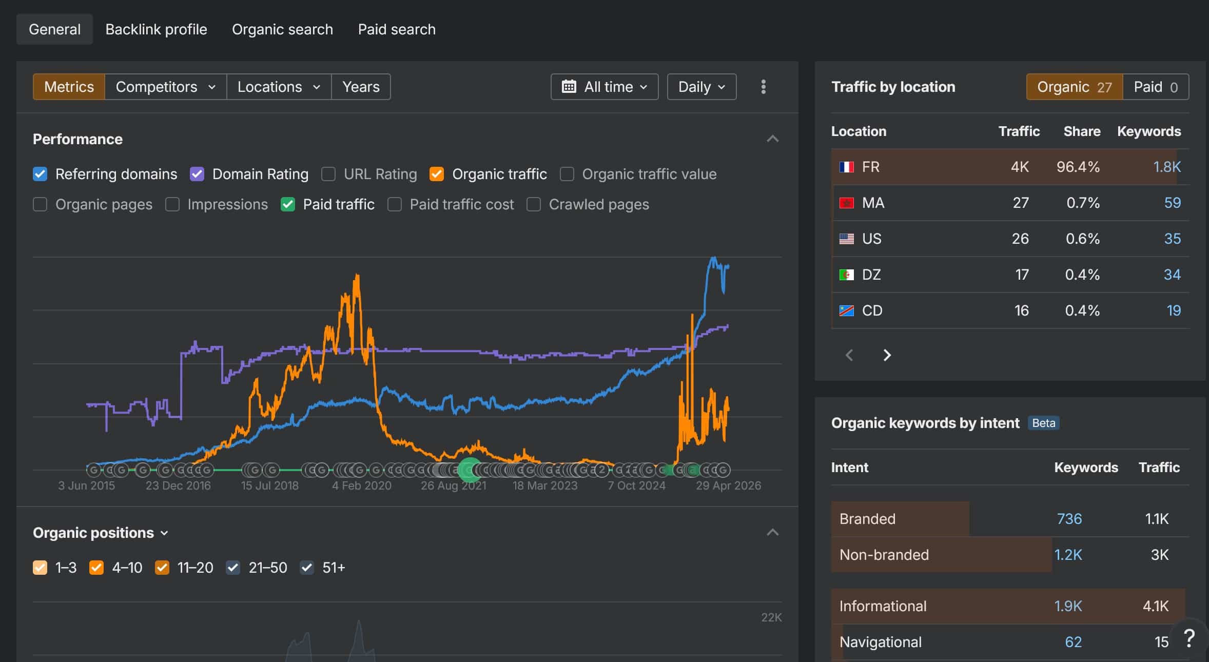
Task: Enable Organic traffic value checkbox
Action: tap(567, 174)
